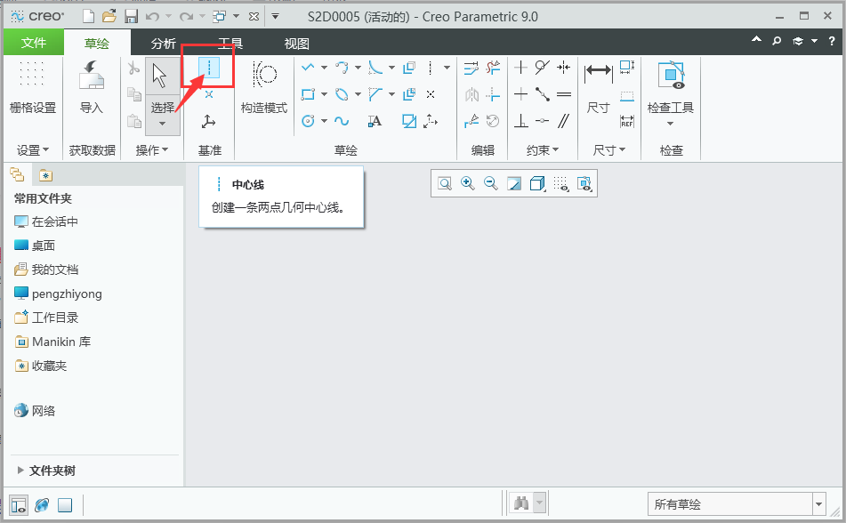Open the selection filter combo box
This screenshot has height=523, width=846.
coord(737,504)
